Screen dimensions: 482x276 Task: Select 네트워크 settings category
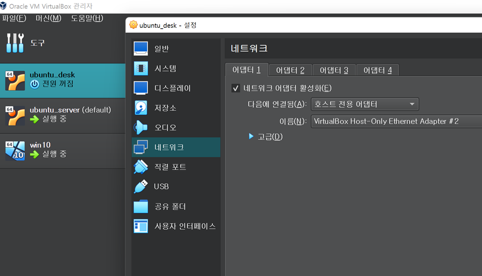tap(176, 147)
